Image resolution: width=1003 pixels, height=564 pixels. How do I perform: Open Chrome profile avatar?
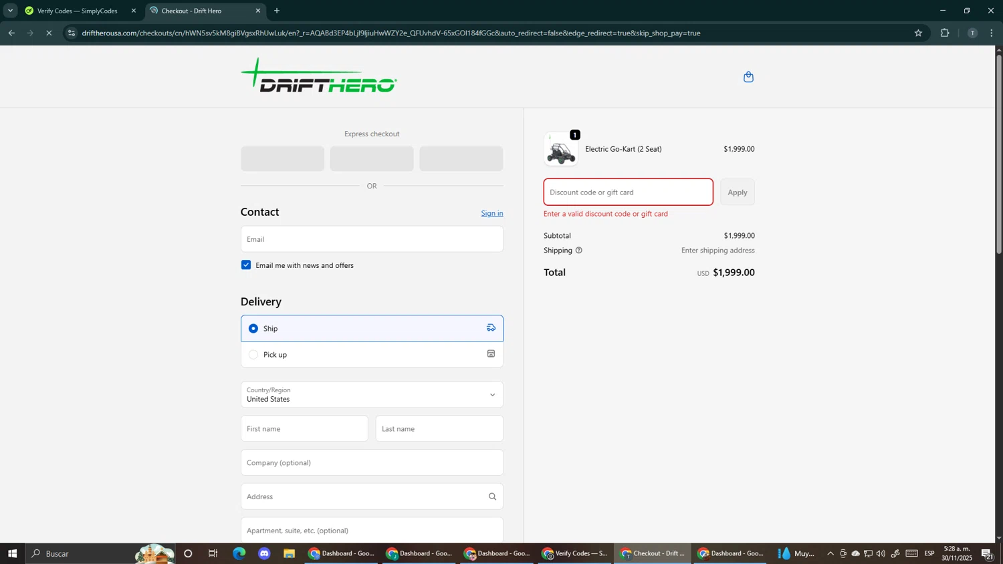coord(972,33)
